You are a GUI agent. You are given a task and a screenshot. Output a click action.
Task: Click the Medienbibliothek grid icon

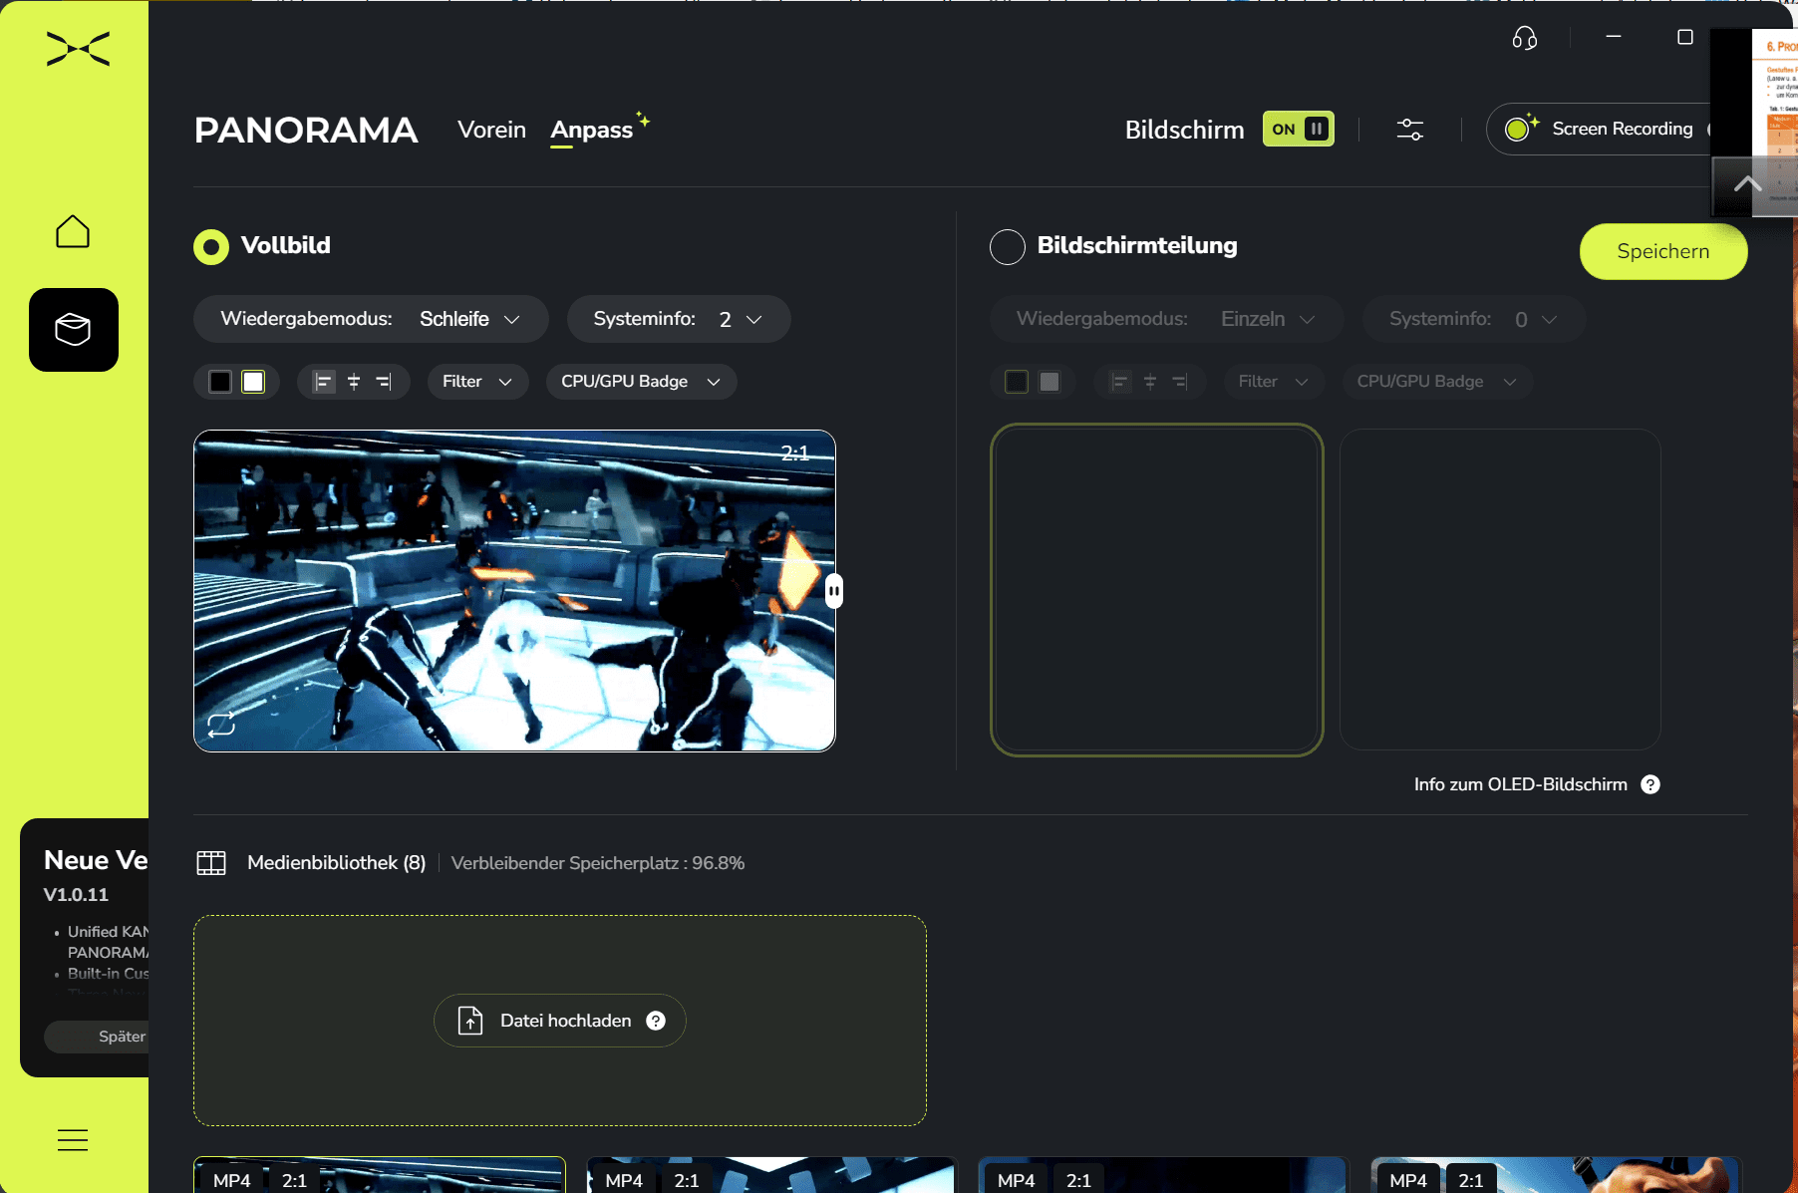point(211,863)
